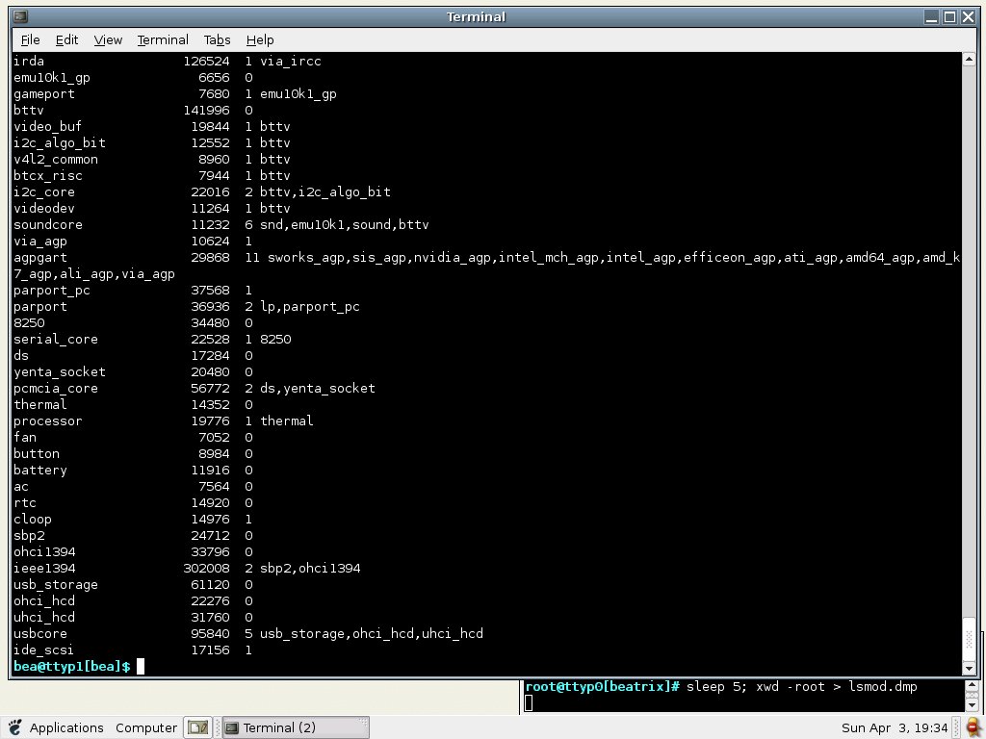The width and height of the screenshot is (986, 739).
Task: Click the main terminal scrollbar thumb
Action: click(x=969, y=639)
